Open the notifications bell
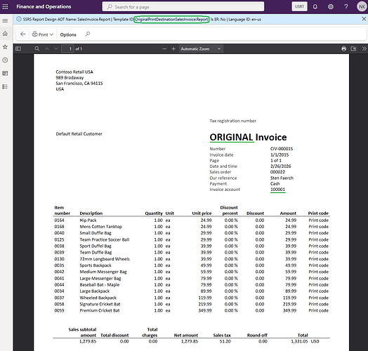 tap(315, 6)
